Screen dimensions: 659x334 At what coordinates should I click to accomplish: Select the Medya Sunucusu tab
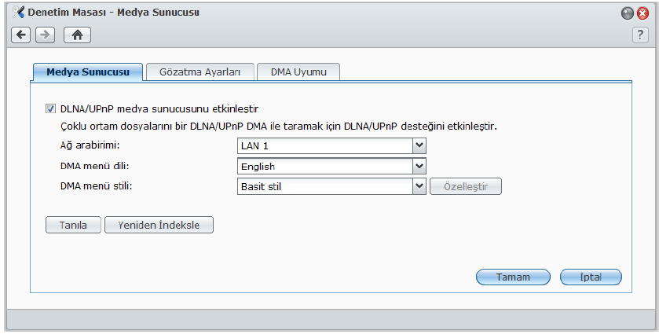click(x=87, y=72)
